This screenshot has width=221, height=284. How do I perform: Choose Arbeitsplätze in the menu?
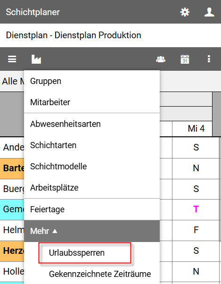(92, 188)
